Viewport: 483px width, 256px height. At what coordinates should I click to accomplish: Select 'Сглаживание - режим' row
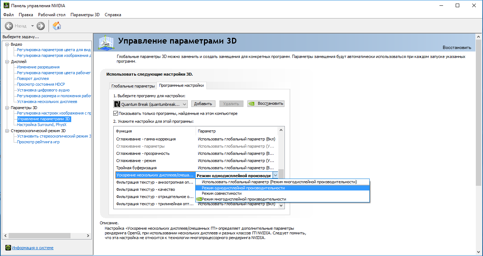tap(197, 161)
